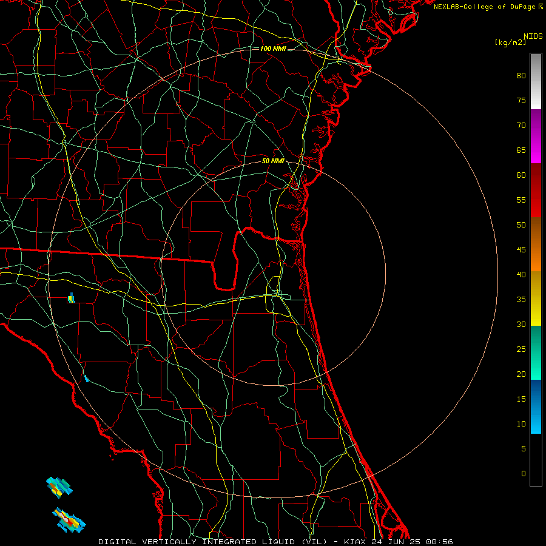Viewport: 546px width, 546px height.
Task: Click scale value 75
Action: [x=521, y=100]
